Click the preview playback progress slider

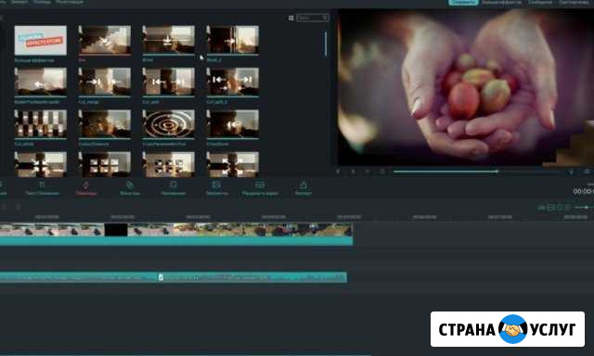coord(476,172)
